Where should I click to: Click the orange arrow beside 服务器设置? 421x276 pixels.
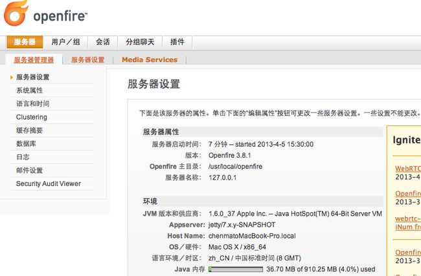tap(12, 78)
